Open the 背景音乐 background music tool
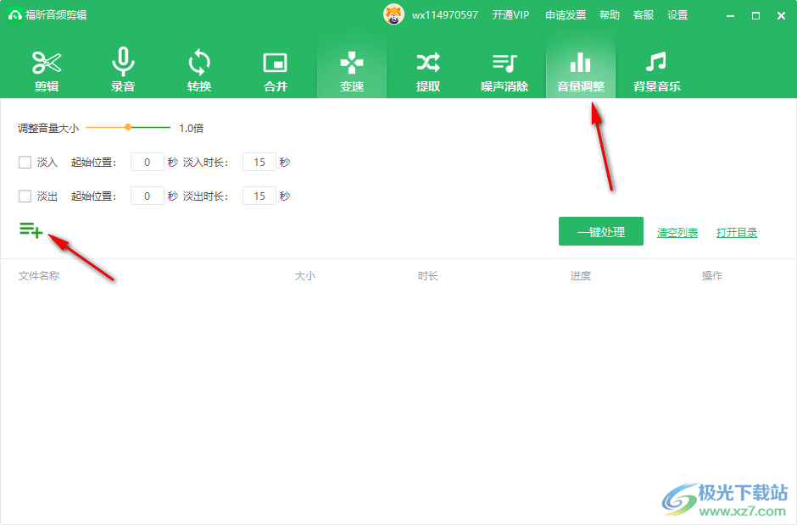 tap(657, 71)
